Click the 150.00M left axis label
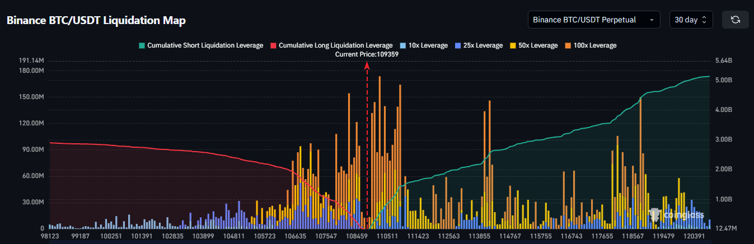The width and height of the screenshot is (754, 244). click(32, 97)
